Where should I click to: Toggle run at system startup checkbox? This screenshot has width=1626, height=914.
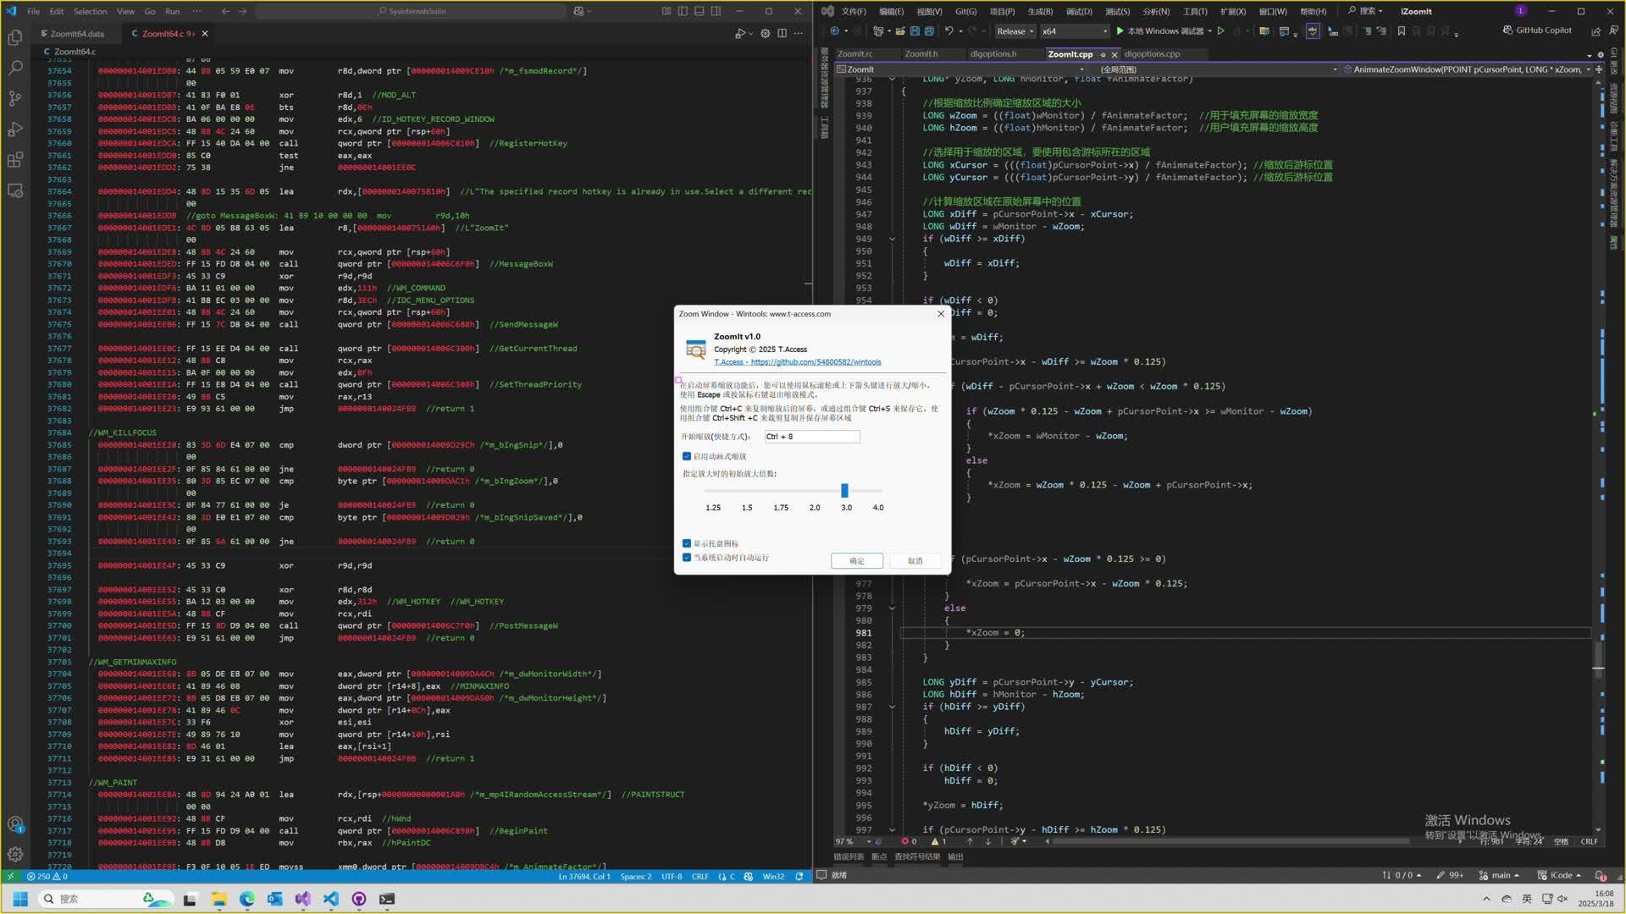(x=687, y=558)
